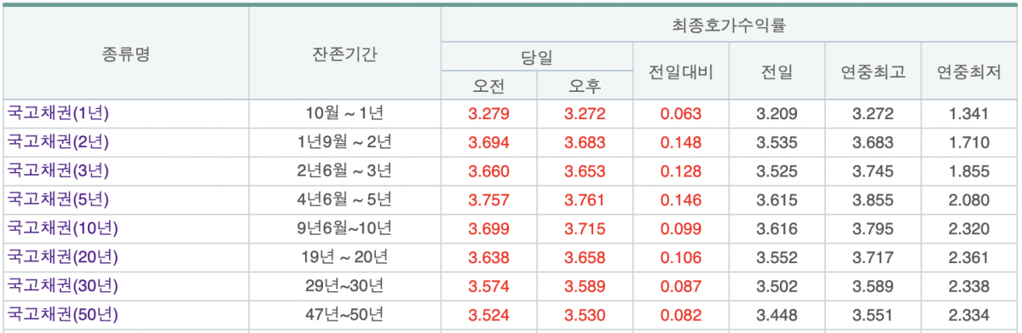Click the 전일 column header
This screenshot has height=333, width=1022.
[777, 71]
